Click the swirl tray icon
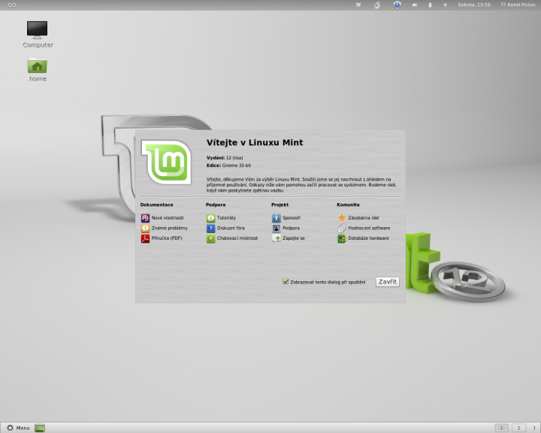The width and height of the screenshot is (541, 433). (x=377, y=5)
